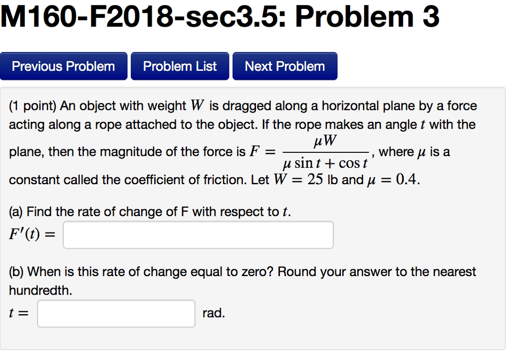Advance using the Next Problem button
Image resolution: width=511 pixels, height=360 pixels.
pyautogui.click(x=284, y=65)
